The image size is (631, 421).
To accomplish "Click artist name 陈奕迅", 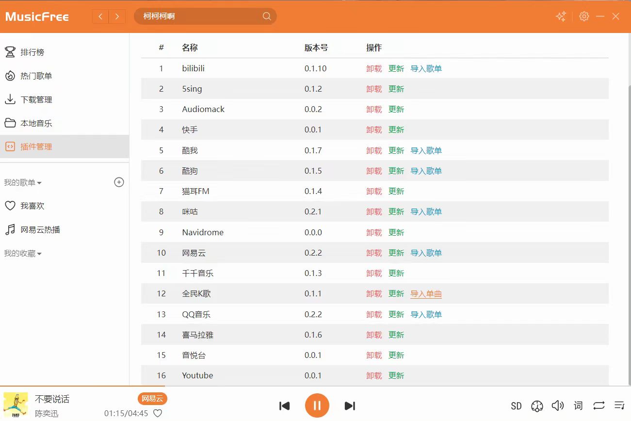I will click(x=47, y=414).
